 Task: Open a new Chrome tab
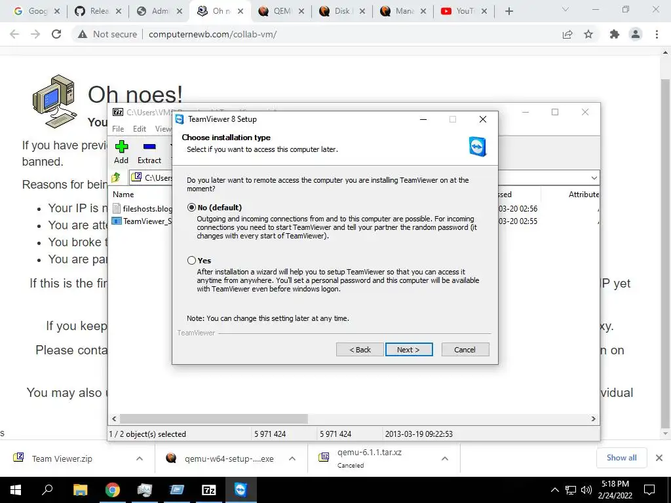click(508, 12)
